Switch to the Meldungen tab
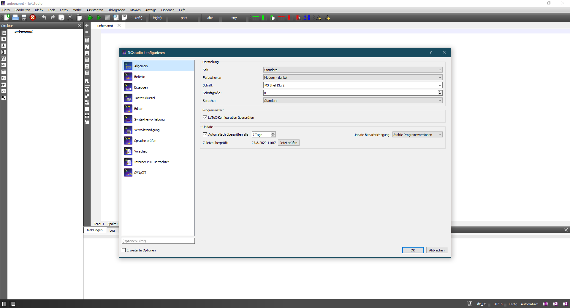 [94, 230]
